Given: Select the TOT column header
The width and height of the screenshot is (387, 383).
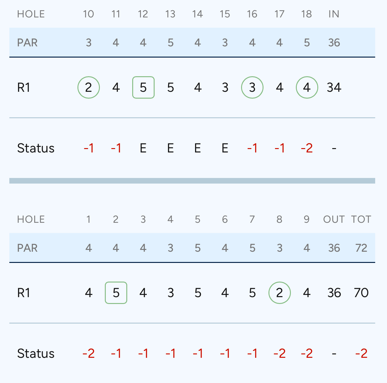Looking at the screenshot, I should (361, 219).
